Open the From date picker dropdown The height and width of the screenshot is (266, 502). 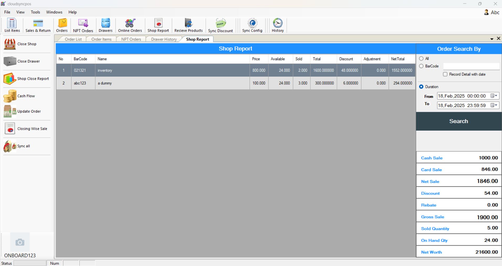point(494,96)
